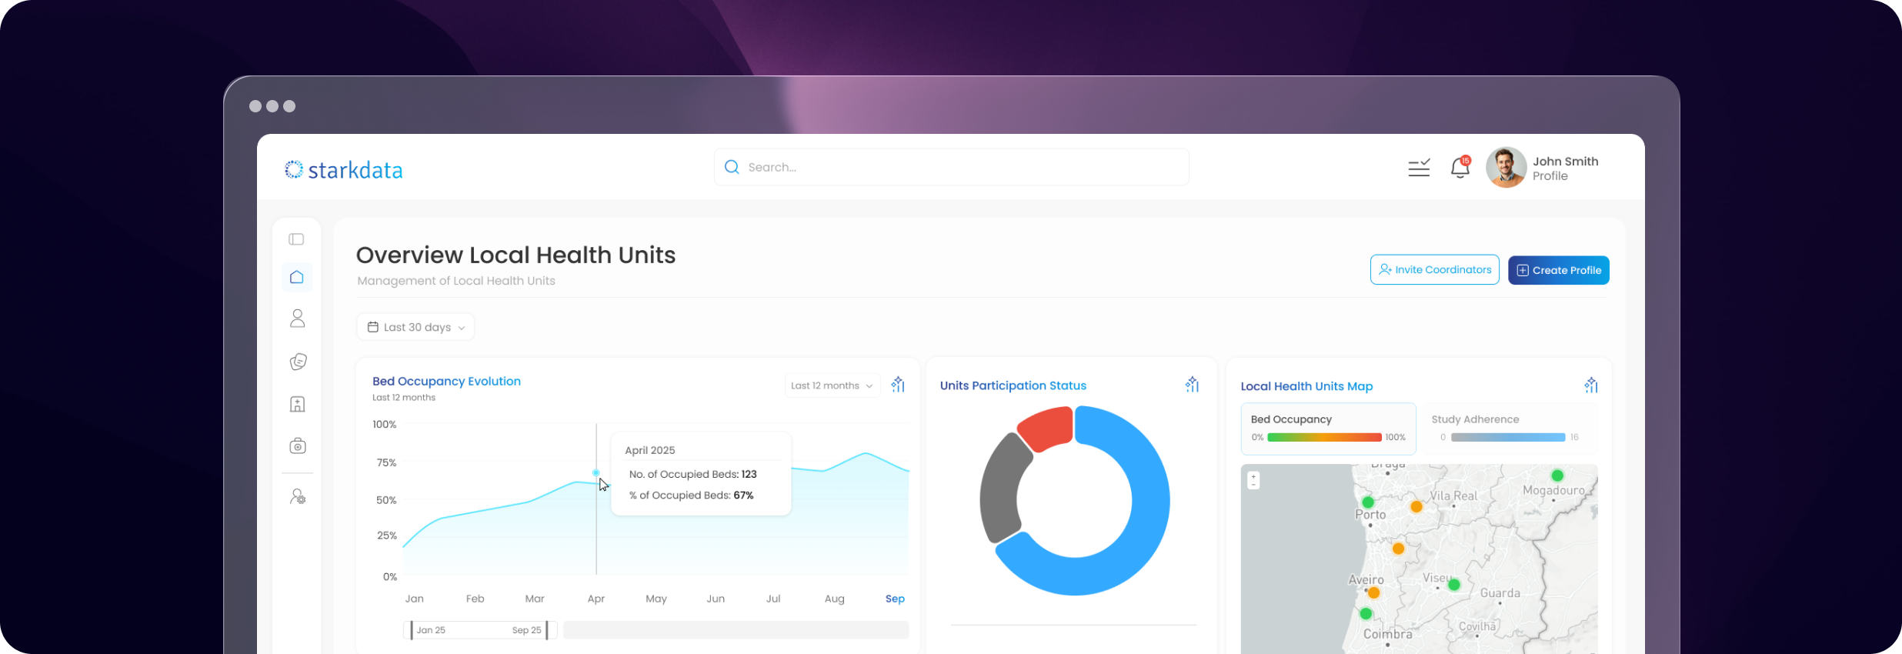The width and height of the screenshot is (1902, 654).
Task: Click the Bed Occupancy Evolution card title
Action: pyautogui.click(x=446, y=381)
